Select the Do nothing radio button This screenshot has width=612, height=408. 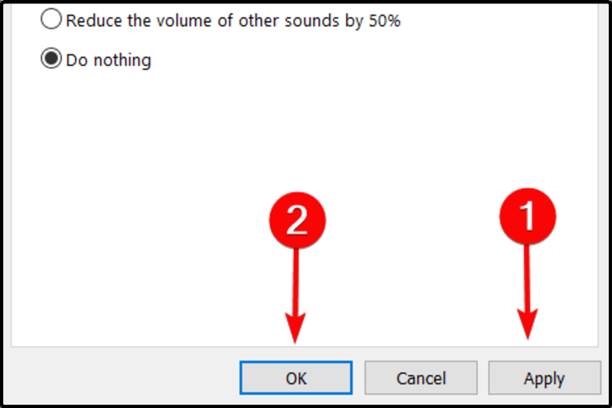51,60
